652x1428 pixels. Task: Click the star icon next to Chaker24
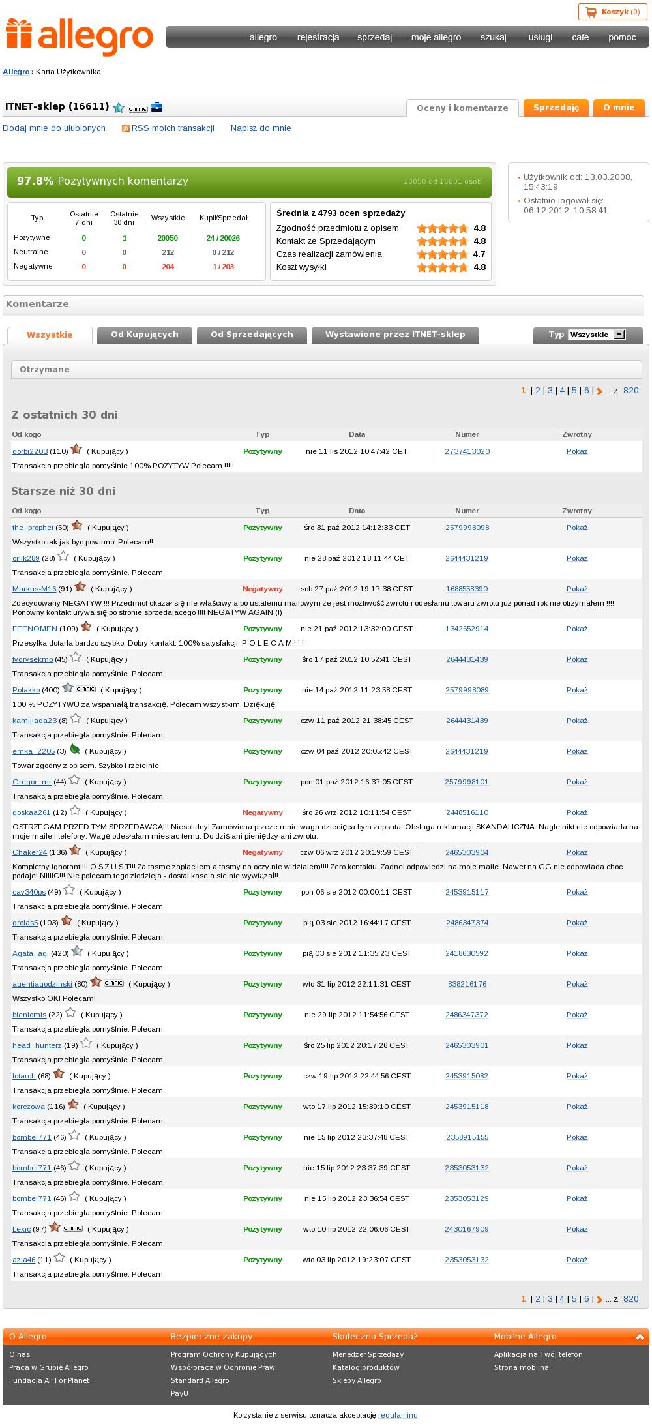pos(75,850)
